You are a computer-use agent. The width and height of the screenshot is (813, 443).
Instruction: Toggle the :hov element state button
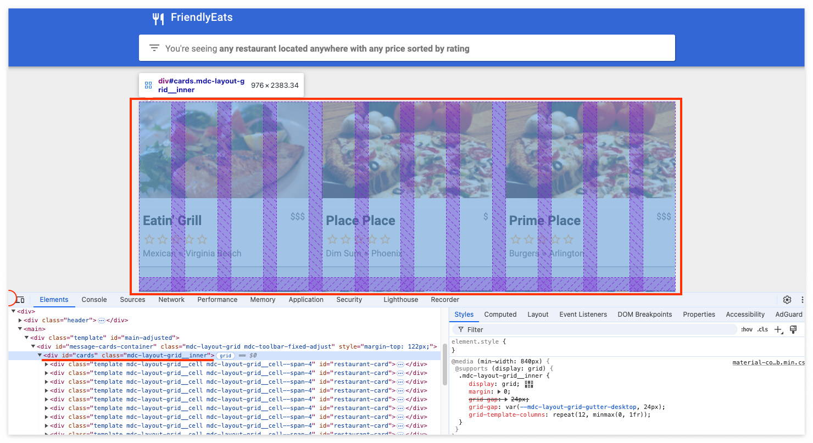point(747,330)
